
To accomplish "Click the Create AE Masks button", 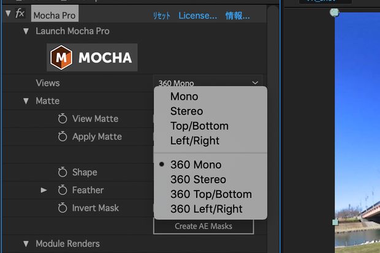I will 203,226.
